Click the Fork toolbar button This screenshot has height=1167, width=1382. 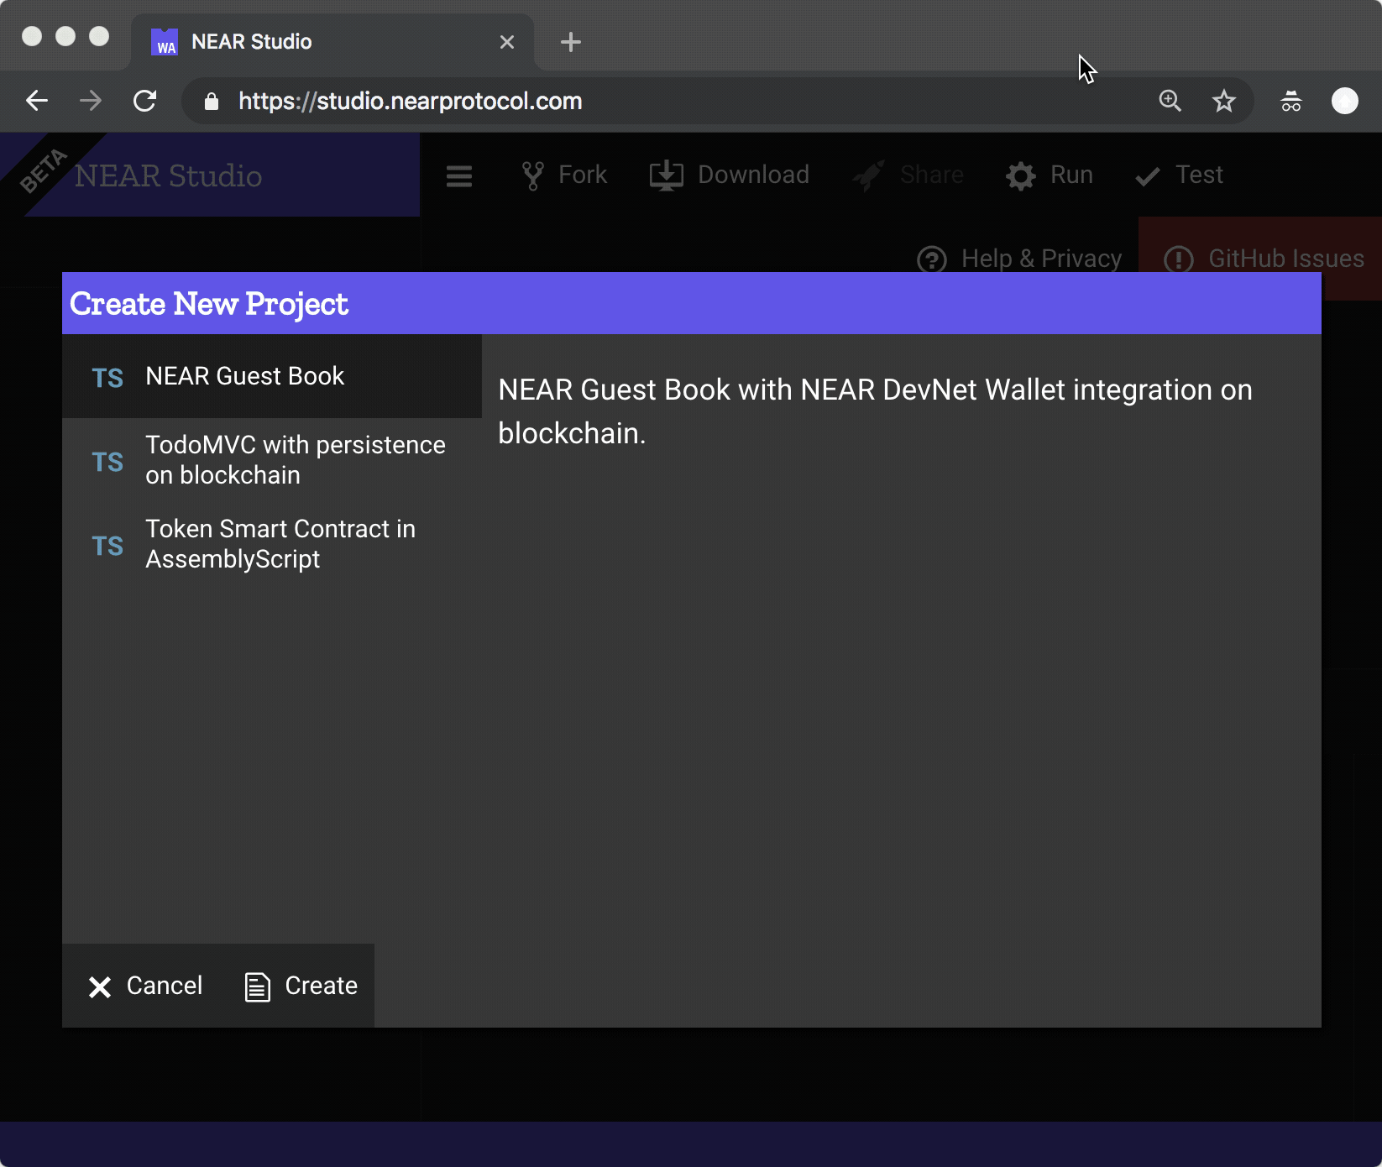(x=564, y=175)
